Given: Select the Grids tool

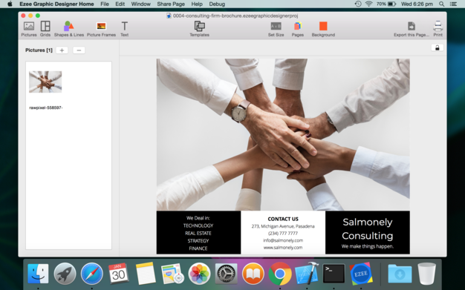Looking at the screenshot, I should [x=45, y=29].
